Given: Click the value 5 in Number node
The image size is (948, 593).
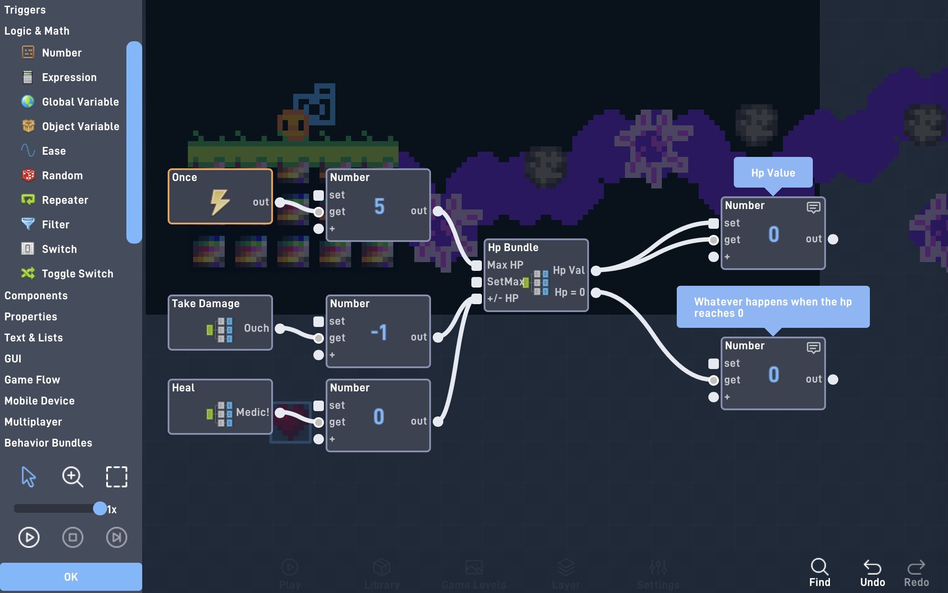Looking at the screenshot, I should [x=379, y=206].
